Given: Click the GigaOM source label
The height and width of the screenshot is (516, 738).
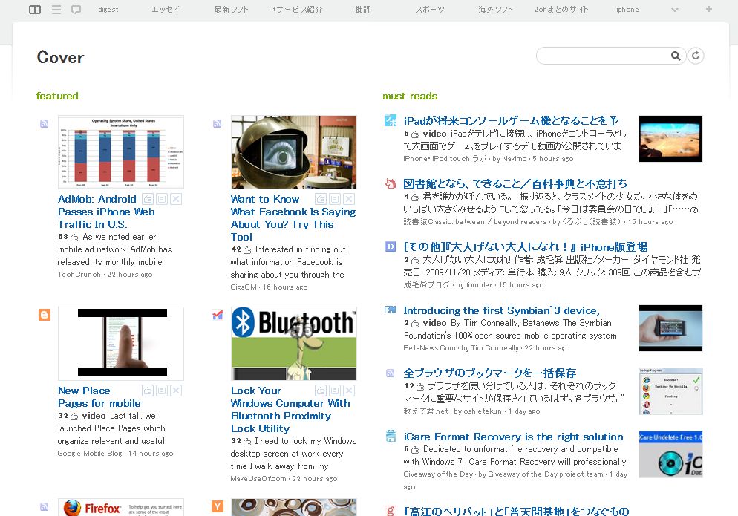Looking at the screenshot, I should pyautogui.click(x=244, y=287).
